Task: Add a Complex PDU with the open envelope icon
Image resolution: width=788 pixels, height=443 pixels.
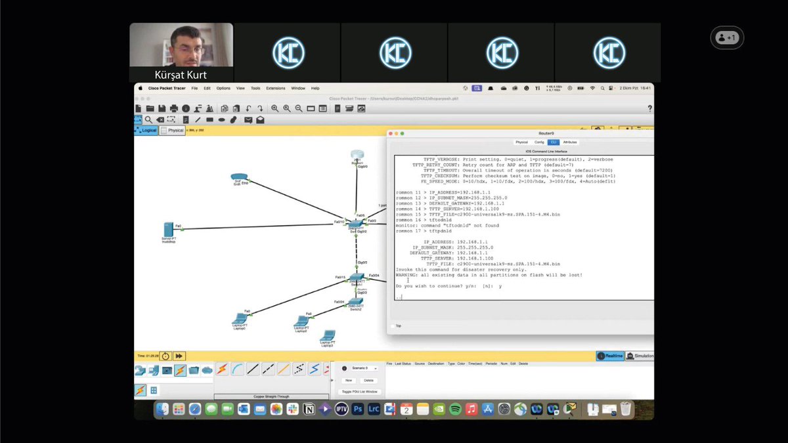Action: [260, 119]
